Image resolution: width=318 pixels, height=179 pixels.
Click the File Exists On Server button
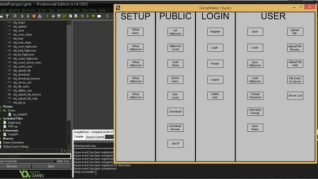[295, 80]
